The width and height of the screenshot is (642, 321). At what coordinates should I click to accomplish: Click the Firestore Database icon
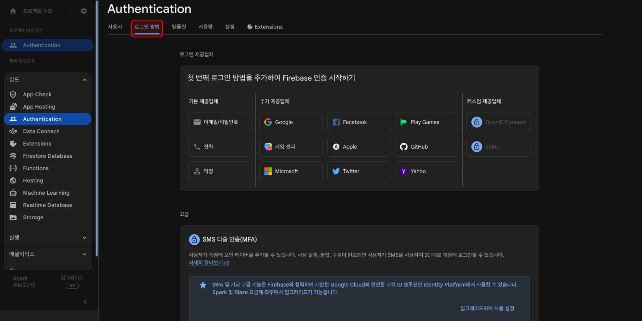[x=13, y=156]
